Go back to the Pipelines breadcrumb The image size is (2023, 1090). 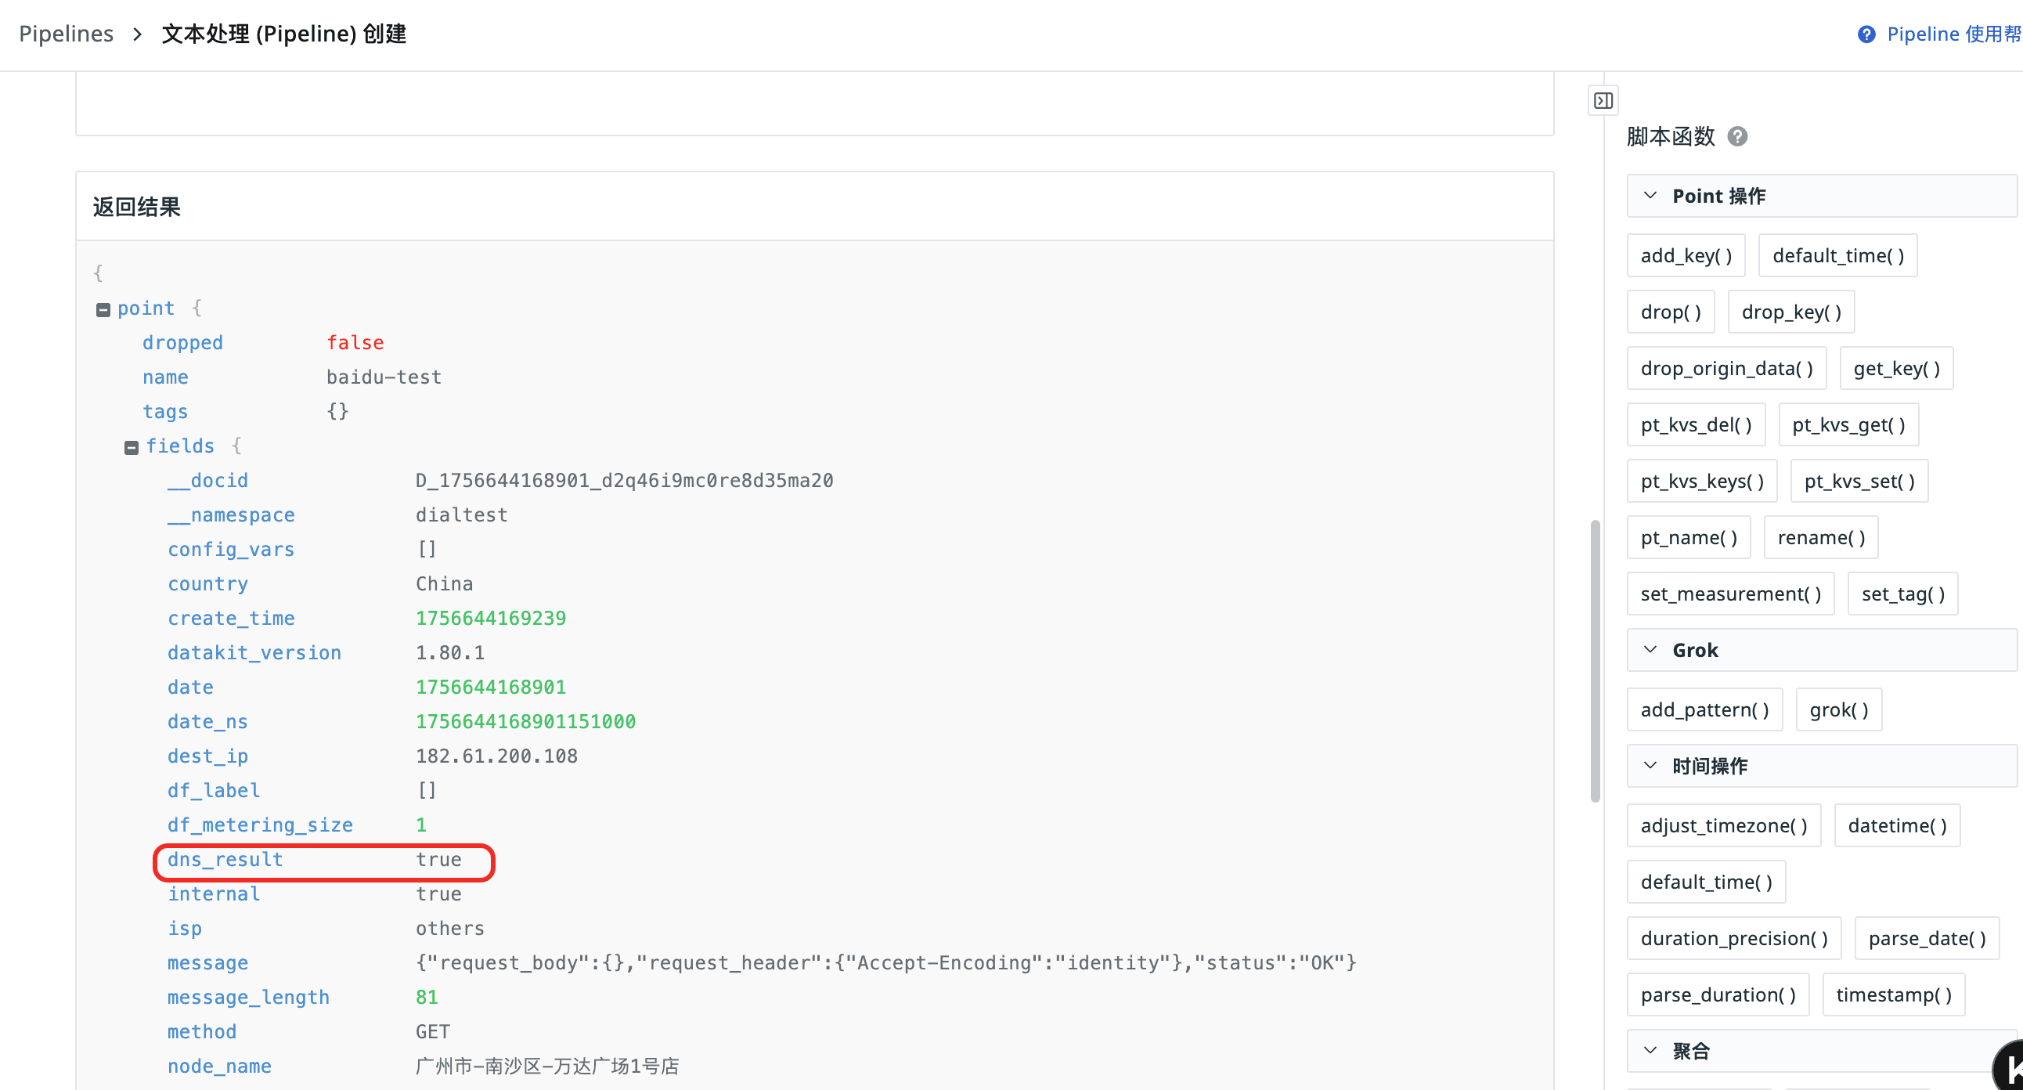pyautogui.click(x=66, y=34)
